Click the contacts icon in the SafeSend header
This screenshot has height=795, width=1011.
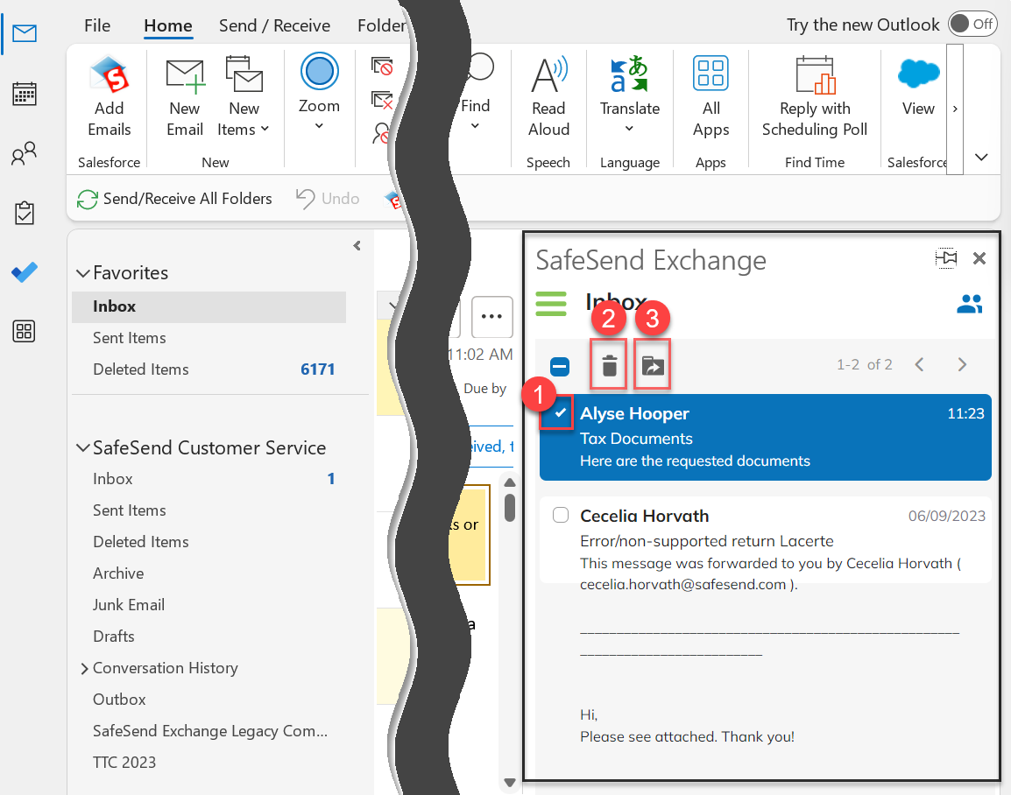(x=970, y=304)
